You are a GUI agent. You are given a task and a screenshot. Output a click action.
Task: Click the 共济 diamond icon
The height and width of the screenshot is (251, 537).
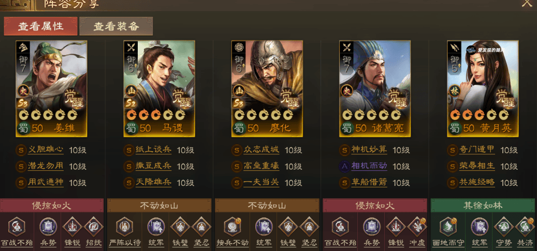(525, 227)
